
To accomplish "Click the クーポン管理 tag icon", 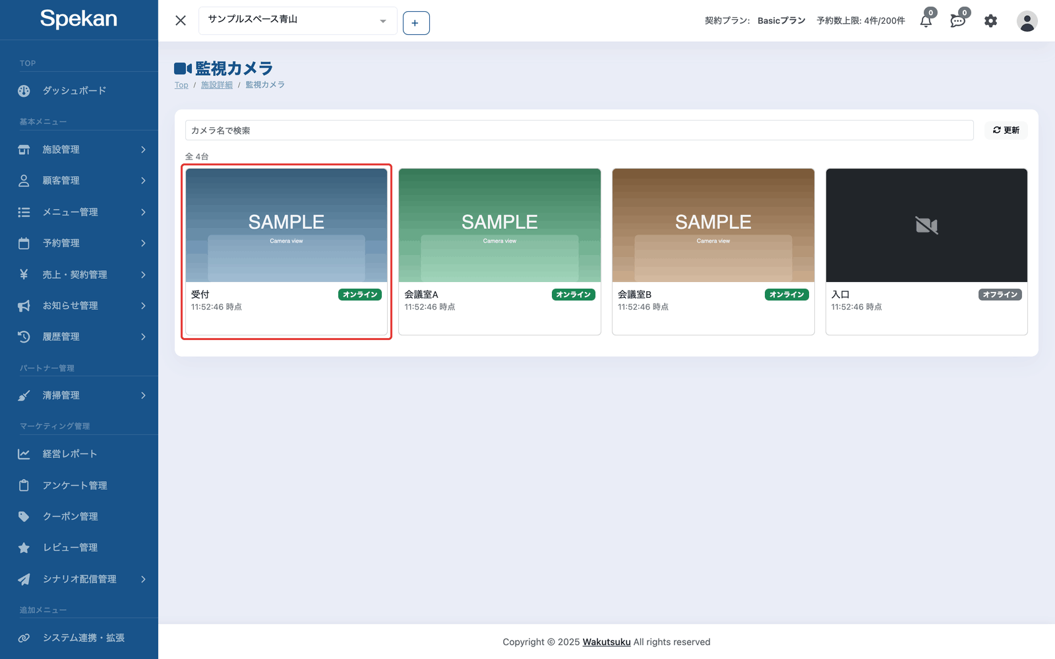I will point(24,517).
